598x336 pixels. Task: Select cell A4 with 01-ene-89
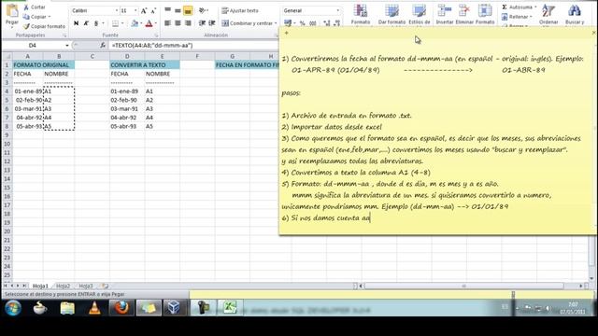28,91
